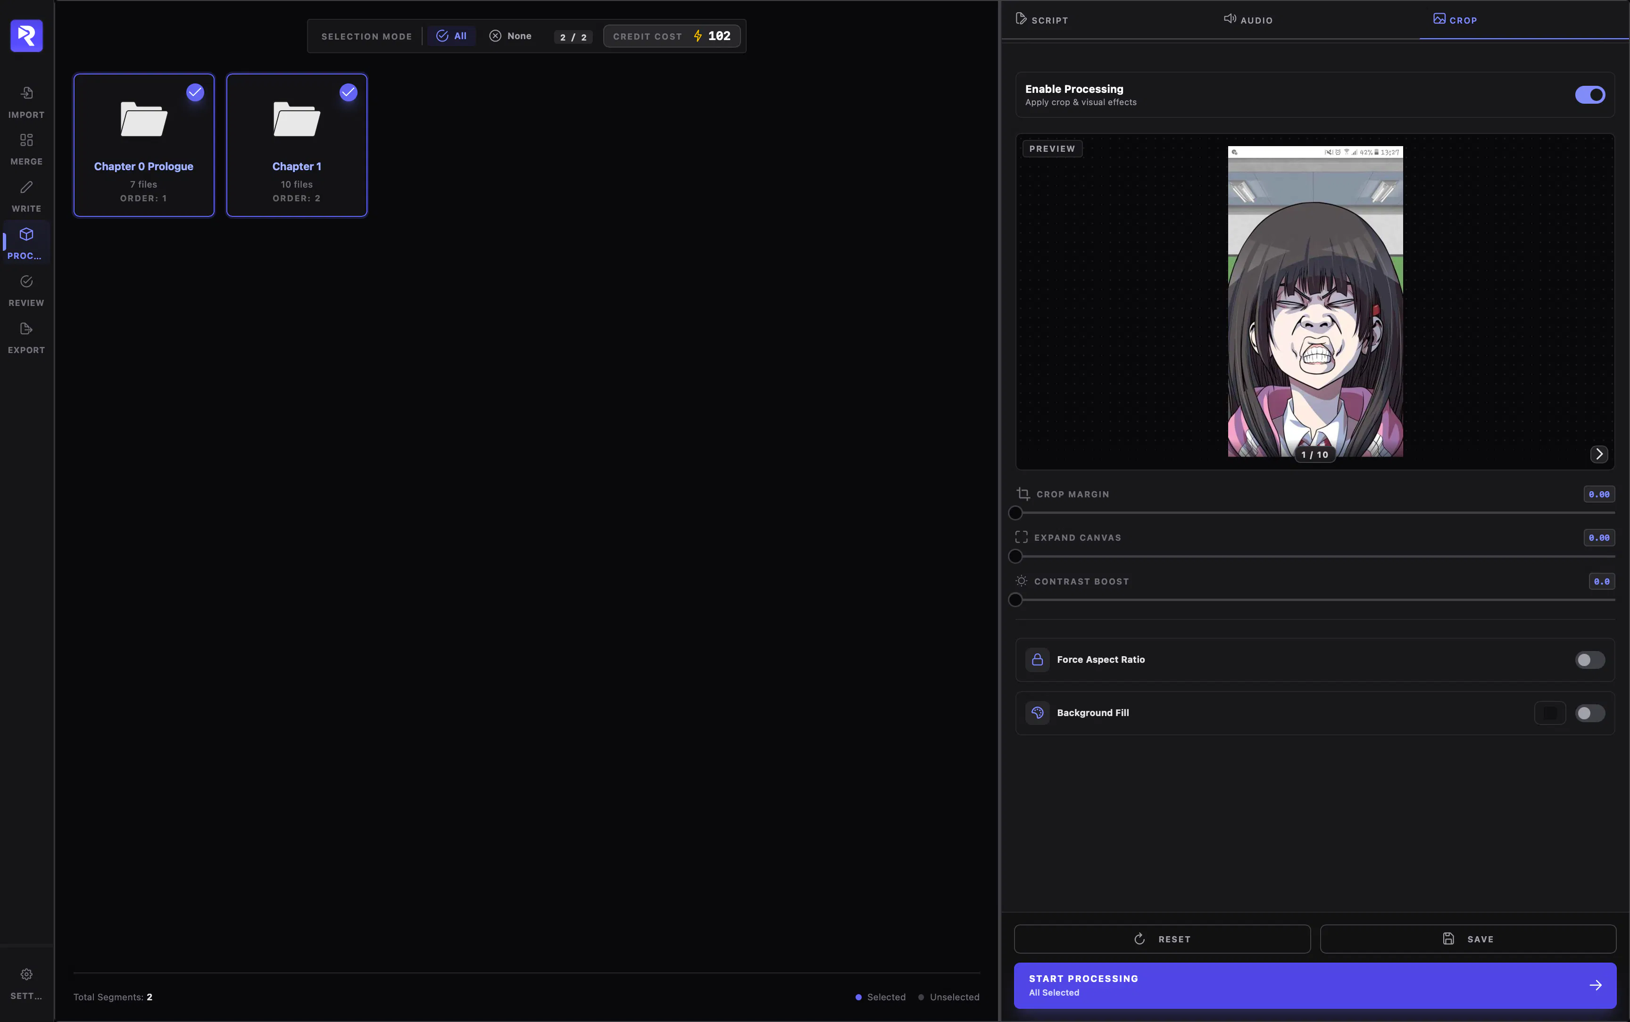Click the lightning bolt credit cost icon
The height and width of the screenshot is (1022, 1630).
[698, 36]
